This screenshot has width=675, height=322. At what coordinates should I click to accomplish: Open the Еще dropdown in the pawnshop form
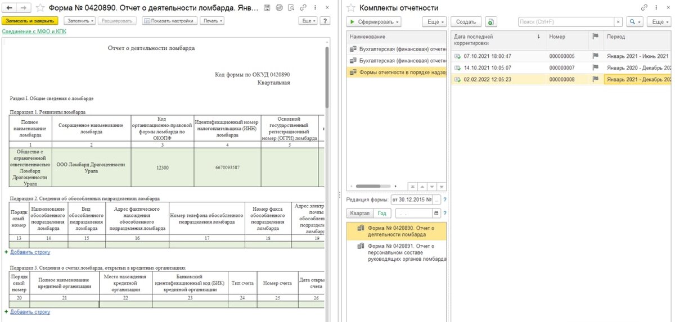point(308,21)
